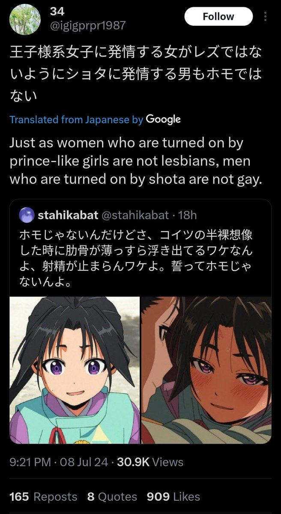Tap the Google logo in the translation credit

point(163,119)
